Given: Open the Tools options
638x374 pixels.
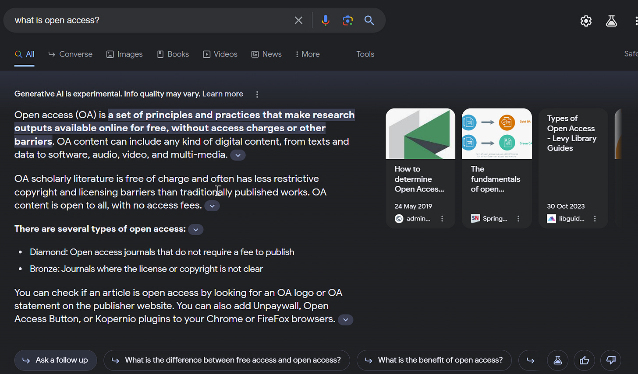Looking at the screenshot, I should pyautogui.click(x=365, y=54).
